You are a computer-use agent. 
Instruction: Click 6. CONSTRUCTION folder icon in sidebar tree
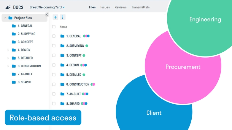click(14, 66)
